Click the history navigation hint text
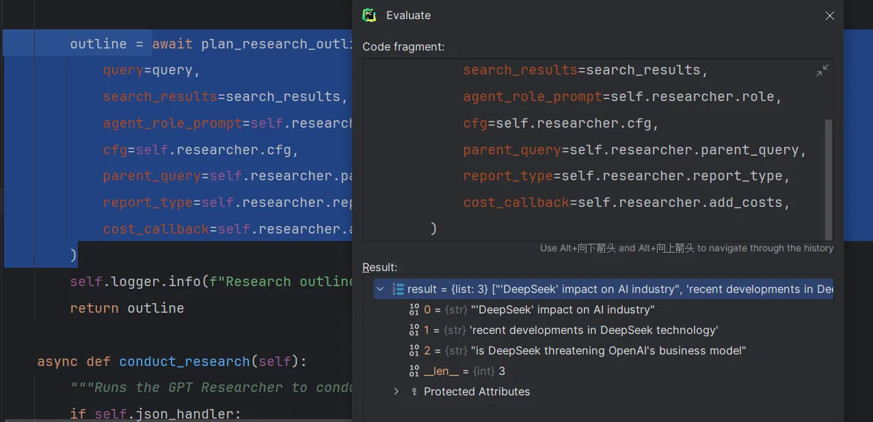Screen dimensions: 873x422 686,249
